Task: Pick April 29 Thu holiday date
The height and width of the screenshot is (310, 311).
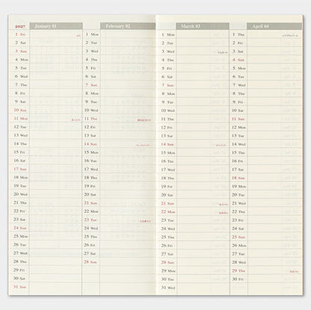Action: pos(238,270)
